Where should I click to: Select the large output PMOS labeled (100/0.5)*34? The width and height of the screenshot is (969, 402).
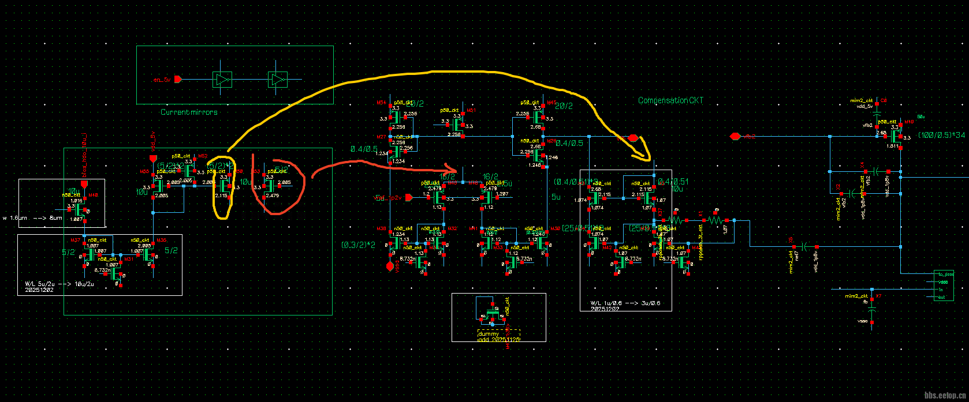(x=895, y=137)
